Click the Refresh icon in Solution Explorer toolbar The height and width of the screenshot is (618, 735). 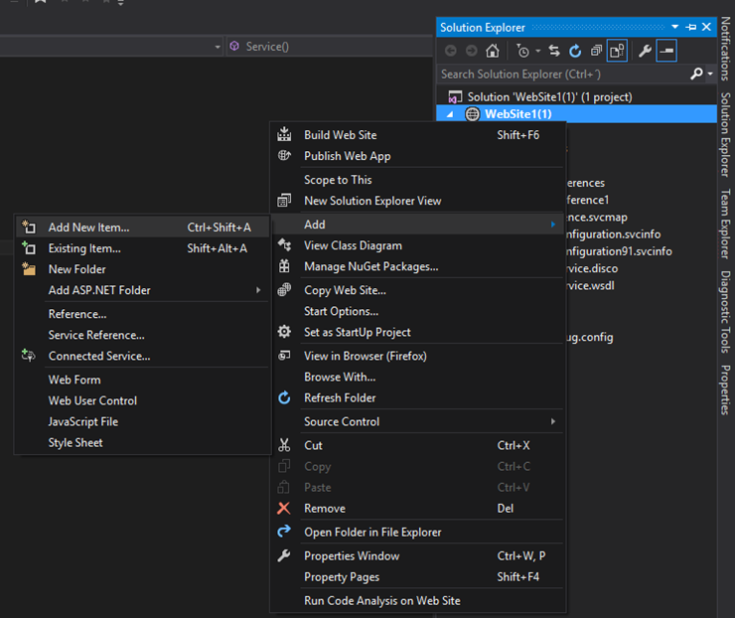pos(575,51)
